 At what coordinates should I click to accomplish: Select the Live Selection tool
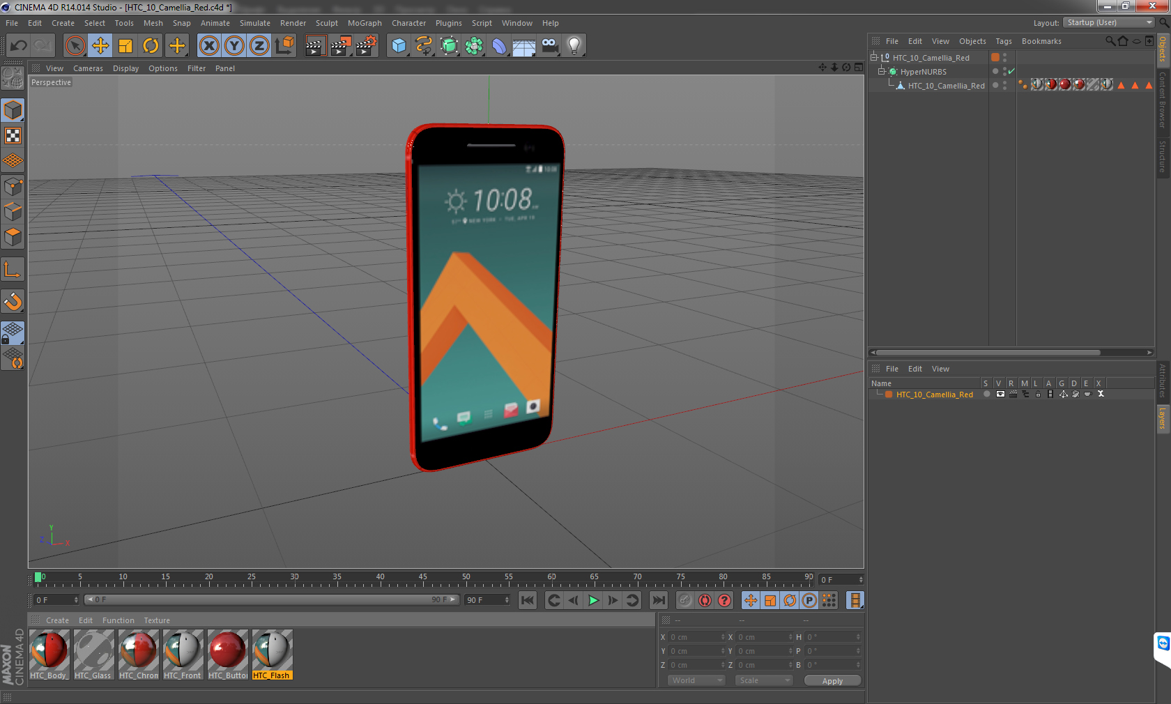pyautogui.click(x=75, y=46)
